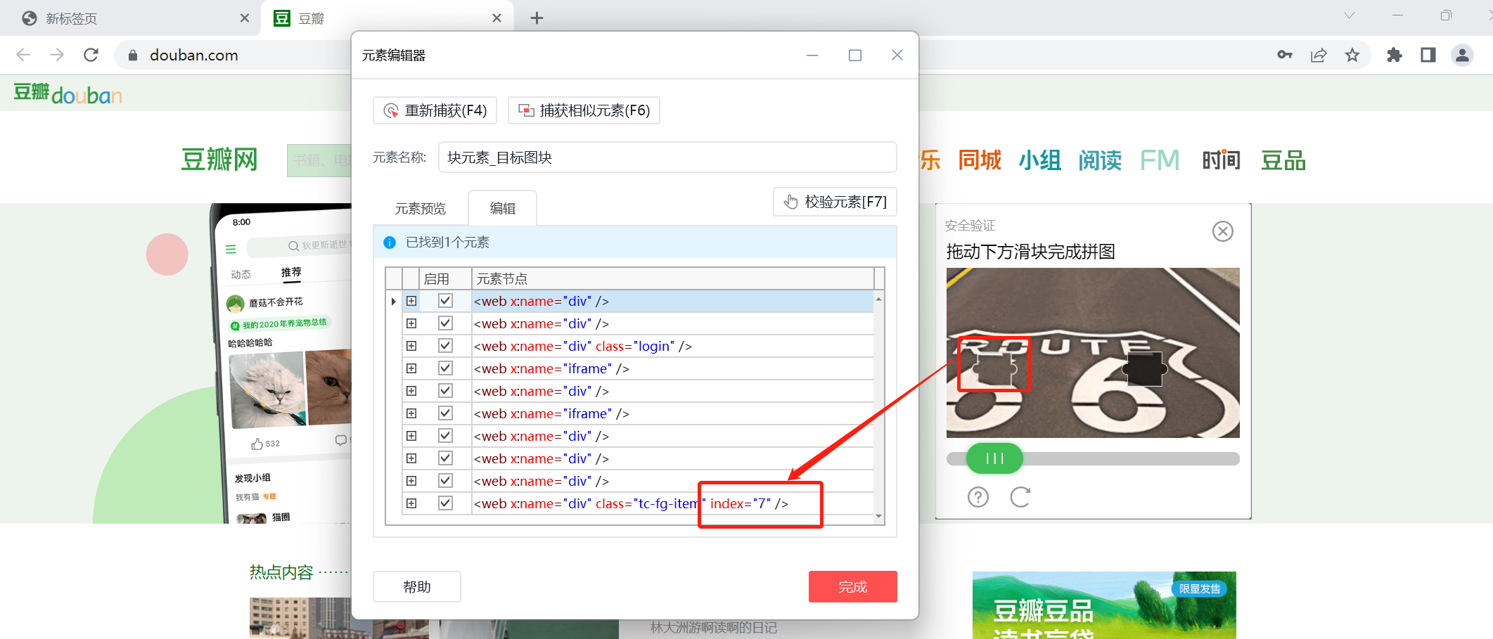Screen dimensions: 1493x639
Task: Share this page from the address bar
Action: (1319, 55)
